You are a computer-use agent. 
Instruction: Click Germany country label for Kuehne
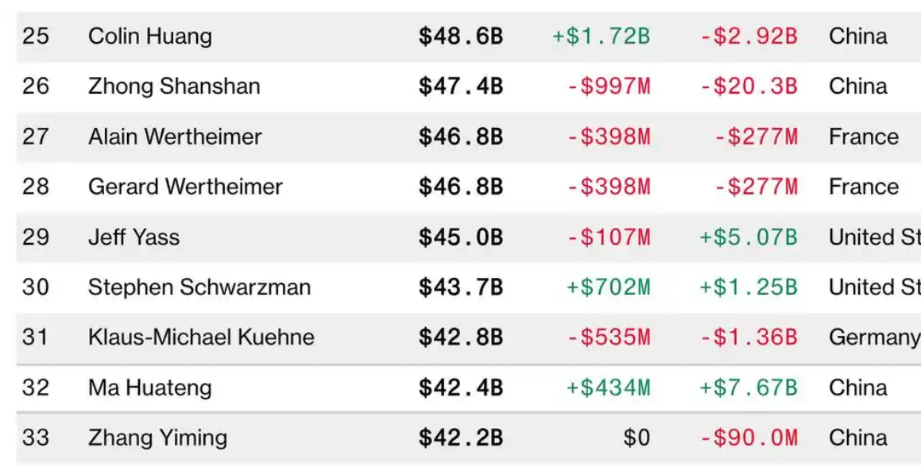[874, 338]
